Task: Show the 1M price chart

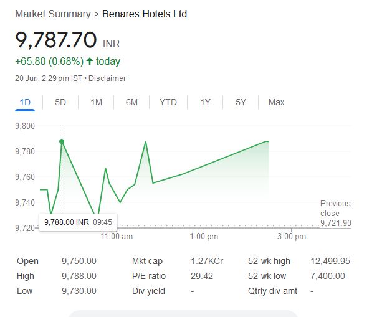Action: coord(96,102)
